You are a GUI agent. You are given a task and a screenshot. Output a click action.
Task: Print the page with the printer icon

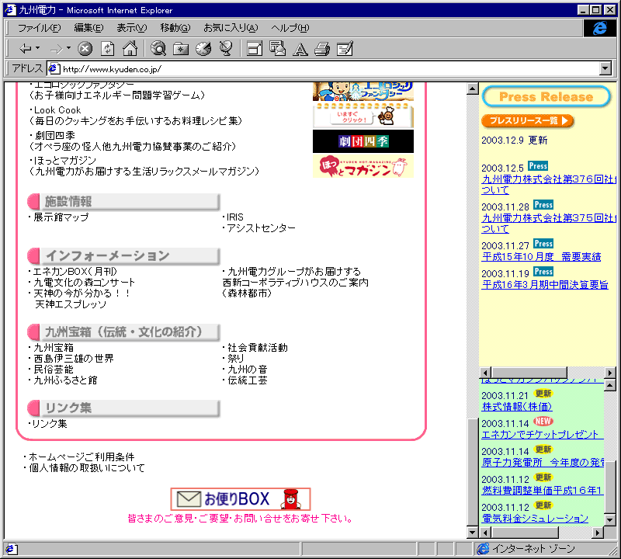[x=322, y=49]
